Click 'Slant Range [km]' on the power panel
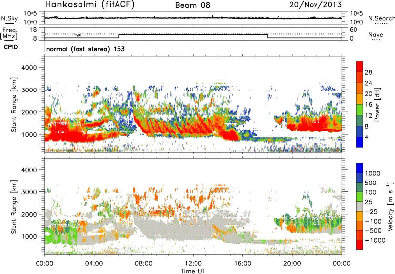The image size is (395, 274). click(14, 105)
